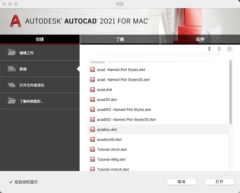
Task: Click DWT icon of acadISO -Named Plot Styles3D.dwt
Action: [92, 119]
